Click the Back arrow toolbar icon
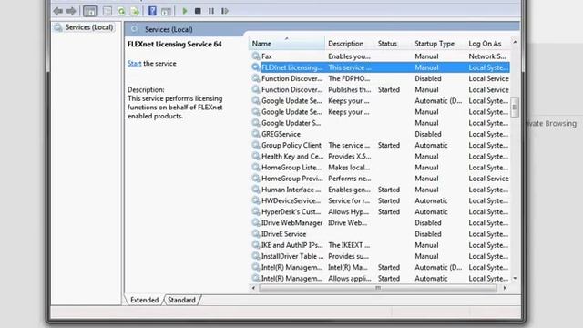 pos(58,11)
